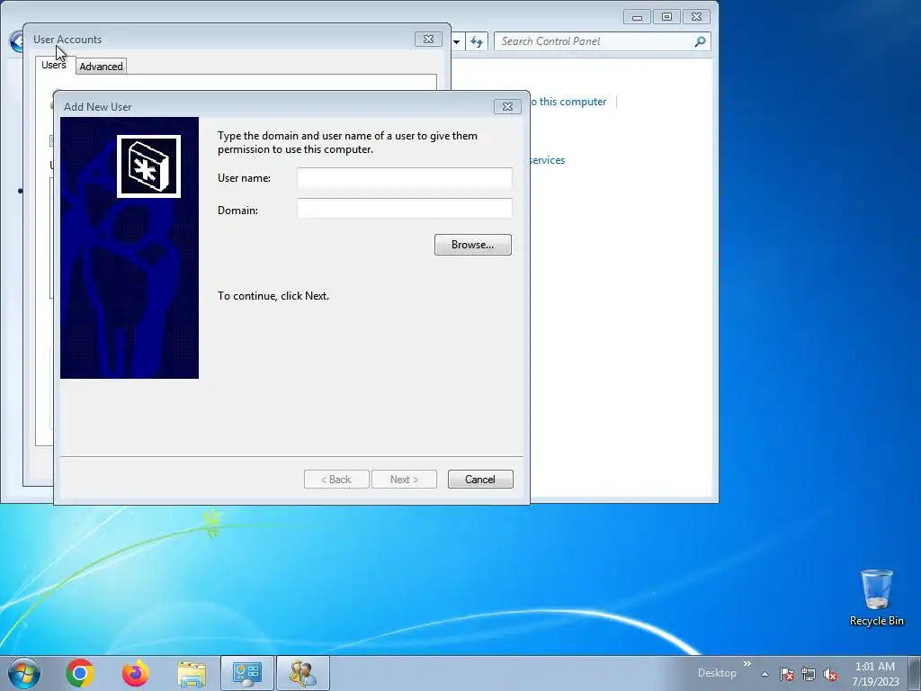Screen dimensions: 921x691
Task: Click the search magnifier icon
Action: 700,41
